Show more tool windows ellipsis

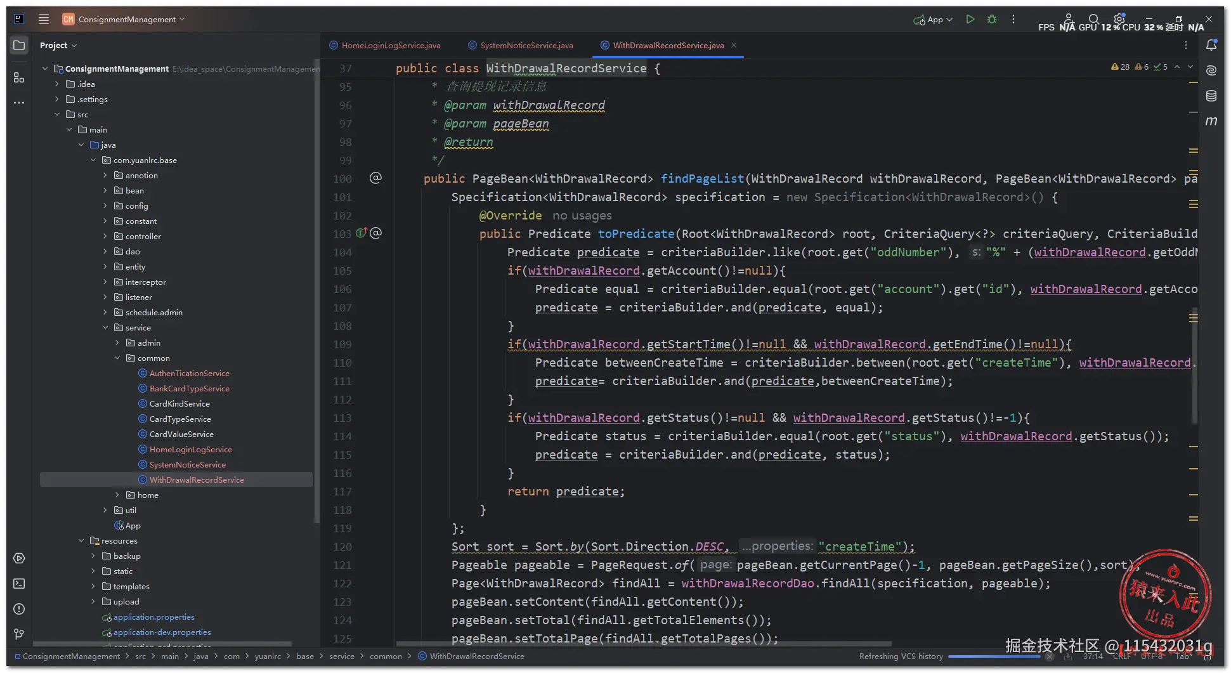19,102
